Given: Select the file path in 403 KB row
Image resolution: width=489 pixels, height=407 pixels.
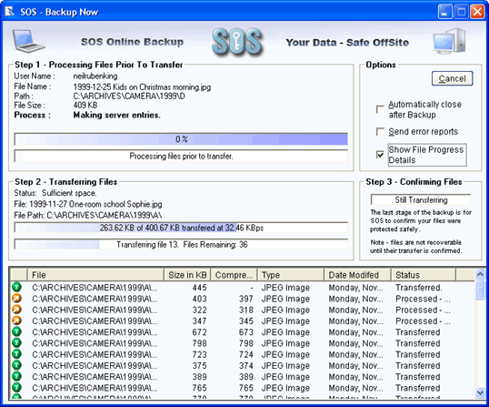Looking at the screenshot, I should point(95,299).
